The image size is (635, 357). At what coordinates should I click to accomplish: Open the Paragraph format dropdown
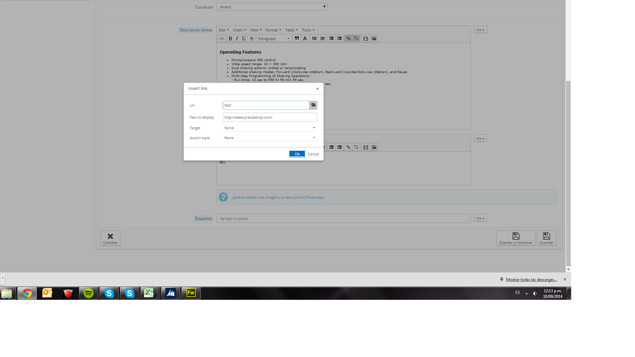(x=274, y=39)
